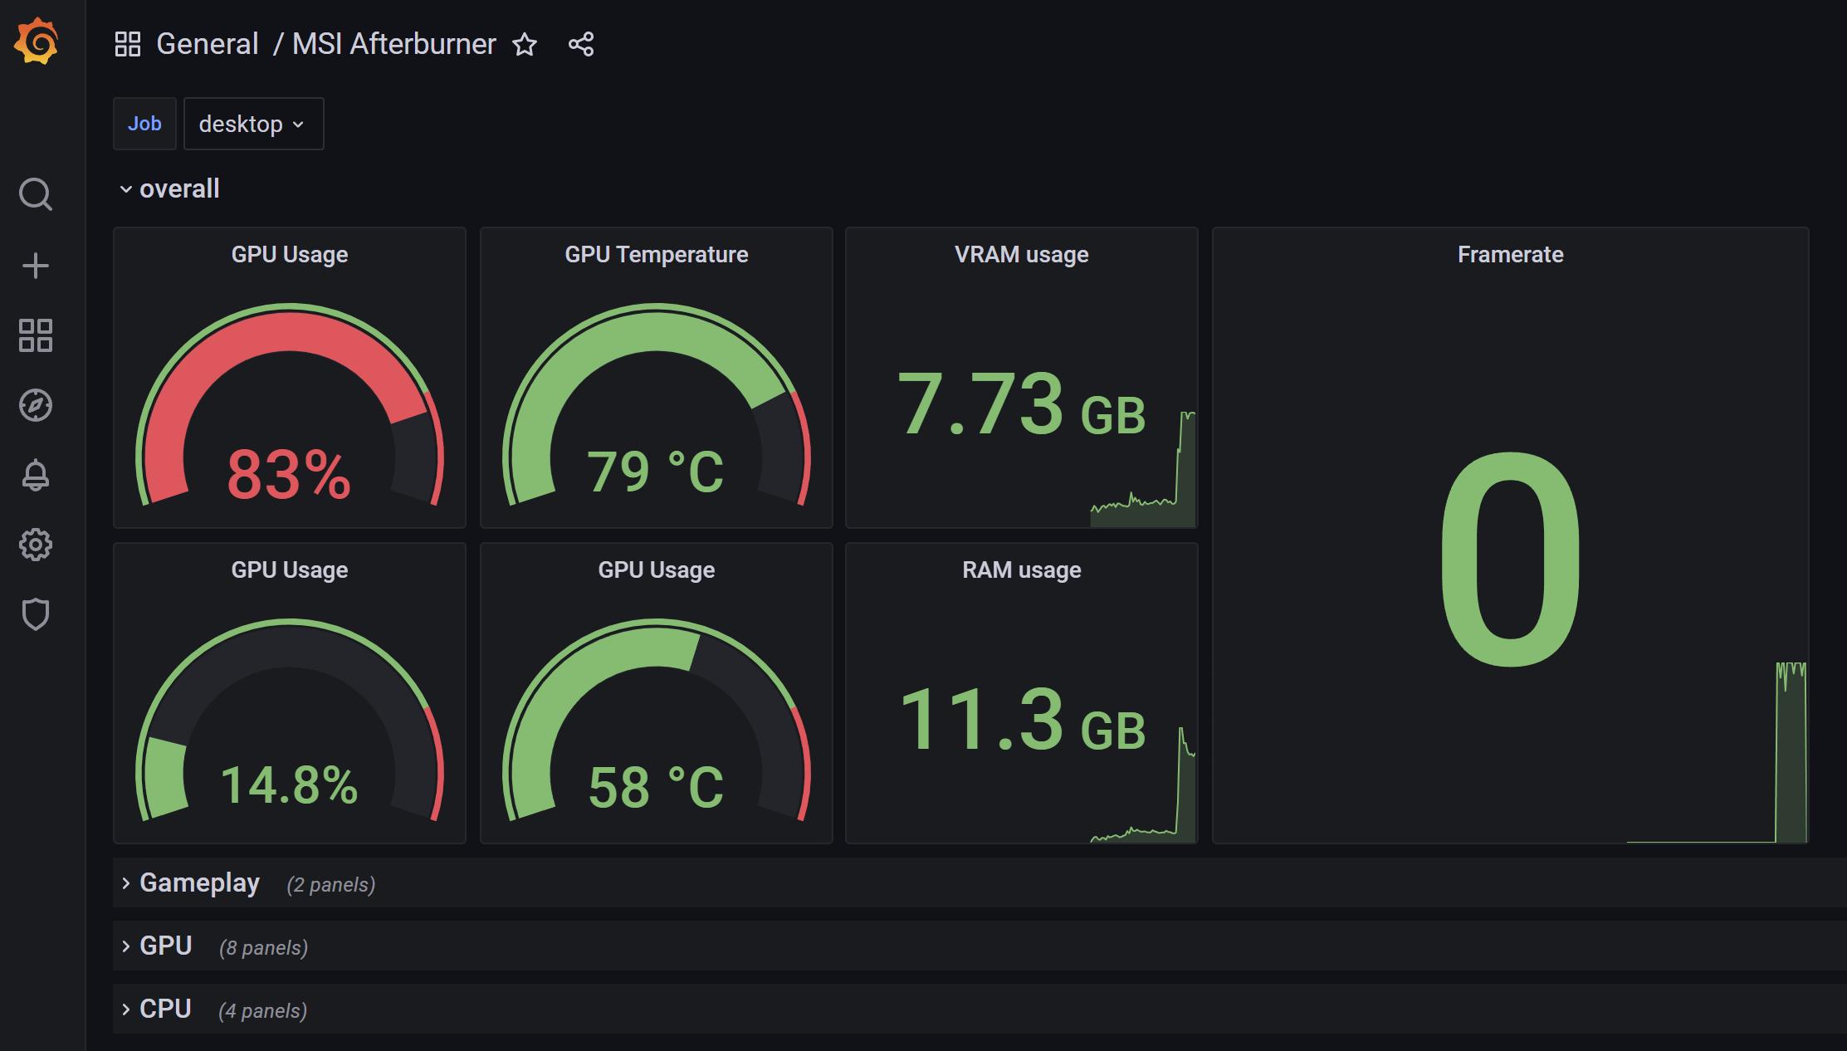Click the GPU Usage title above 83% gauge
This screenshot has width=1847, height=1051.
click(290, 254)
